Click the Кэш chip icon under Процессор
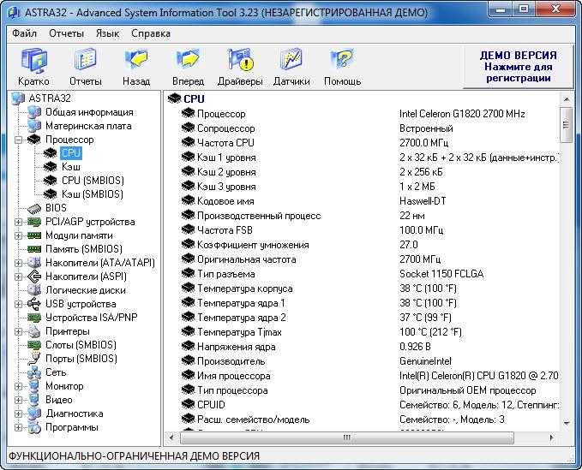Image resolution: width=582 pixels, height=470 pixels. (50, 167)
